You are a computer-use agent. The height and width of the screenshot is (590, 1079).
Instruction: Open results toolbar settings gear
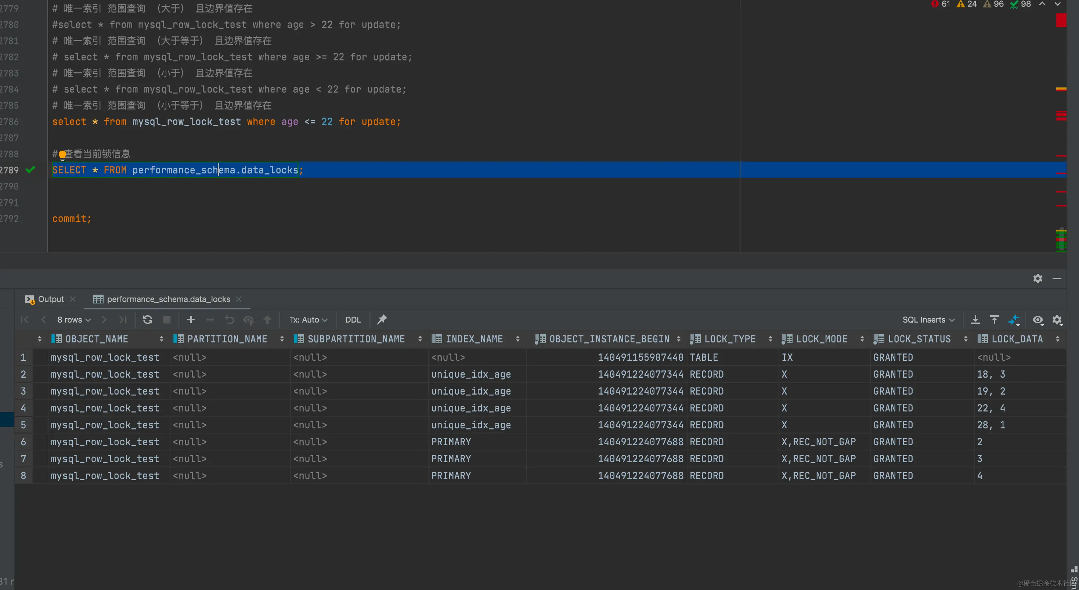tap(1057, 320)
